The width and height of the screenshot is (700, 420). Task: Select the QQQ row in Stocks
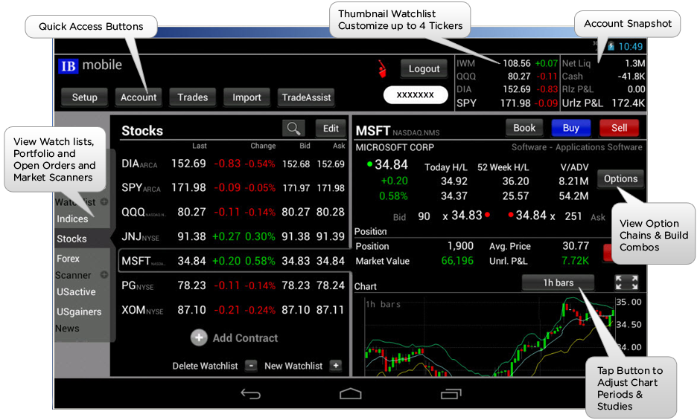pyautogui.click(x=233, y=212)
